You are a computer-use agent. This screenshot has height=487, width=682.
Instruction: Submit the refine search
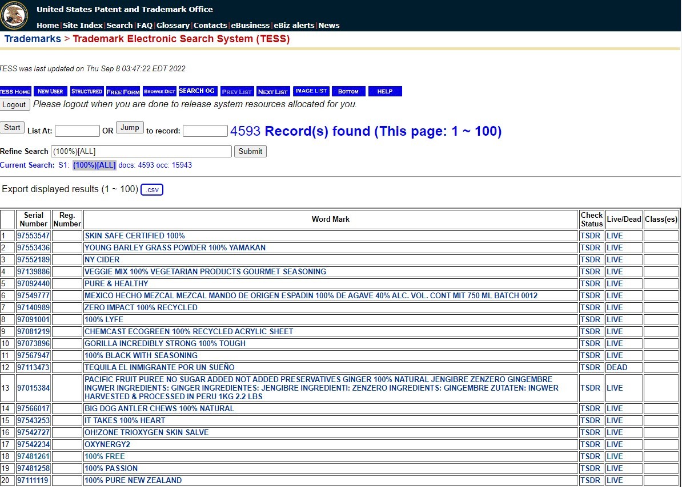[x=251, y=152]
